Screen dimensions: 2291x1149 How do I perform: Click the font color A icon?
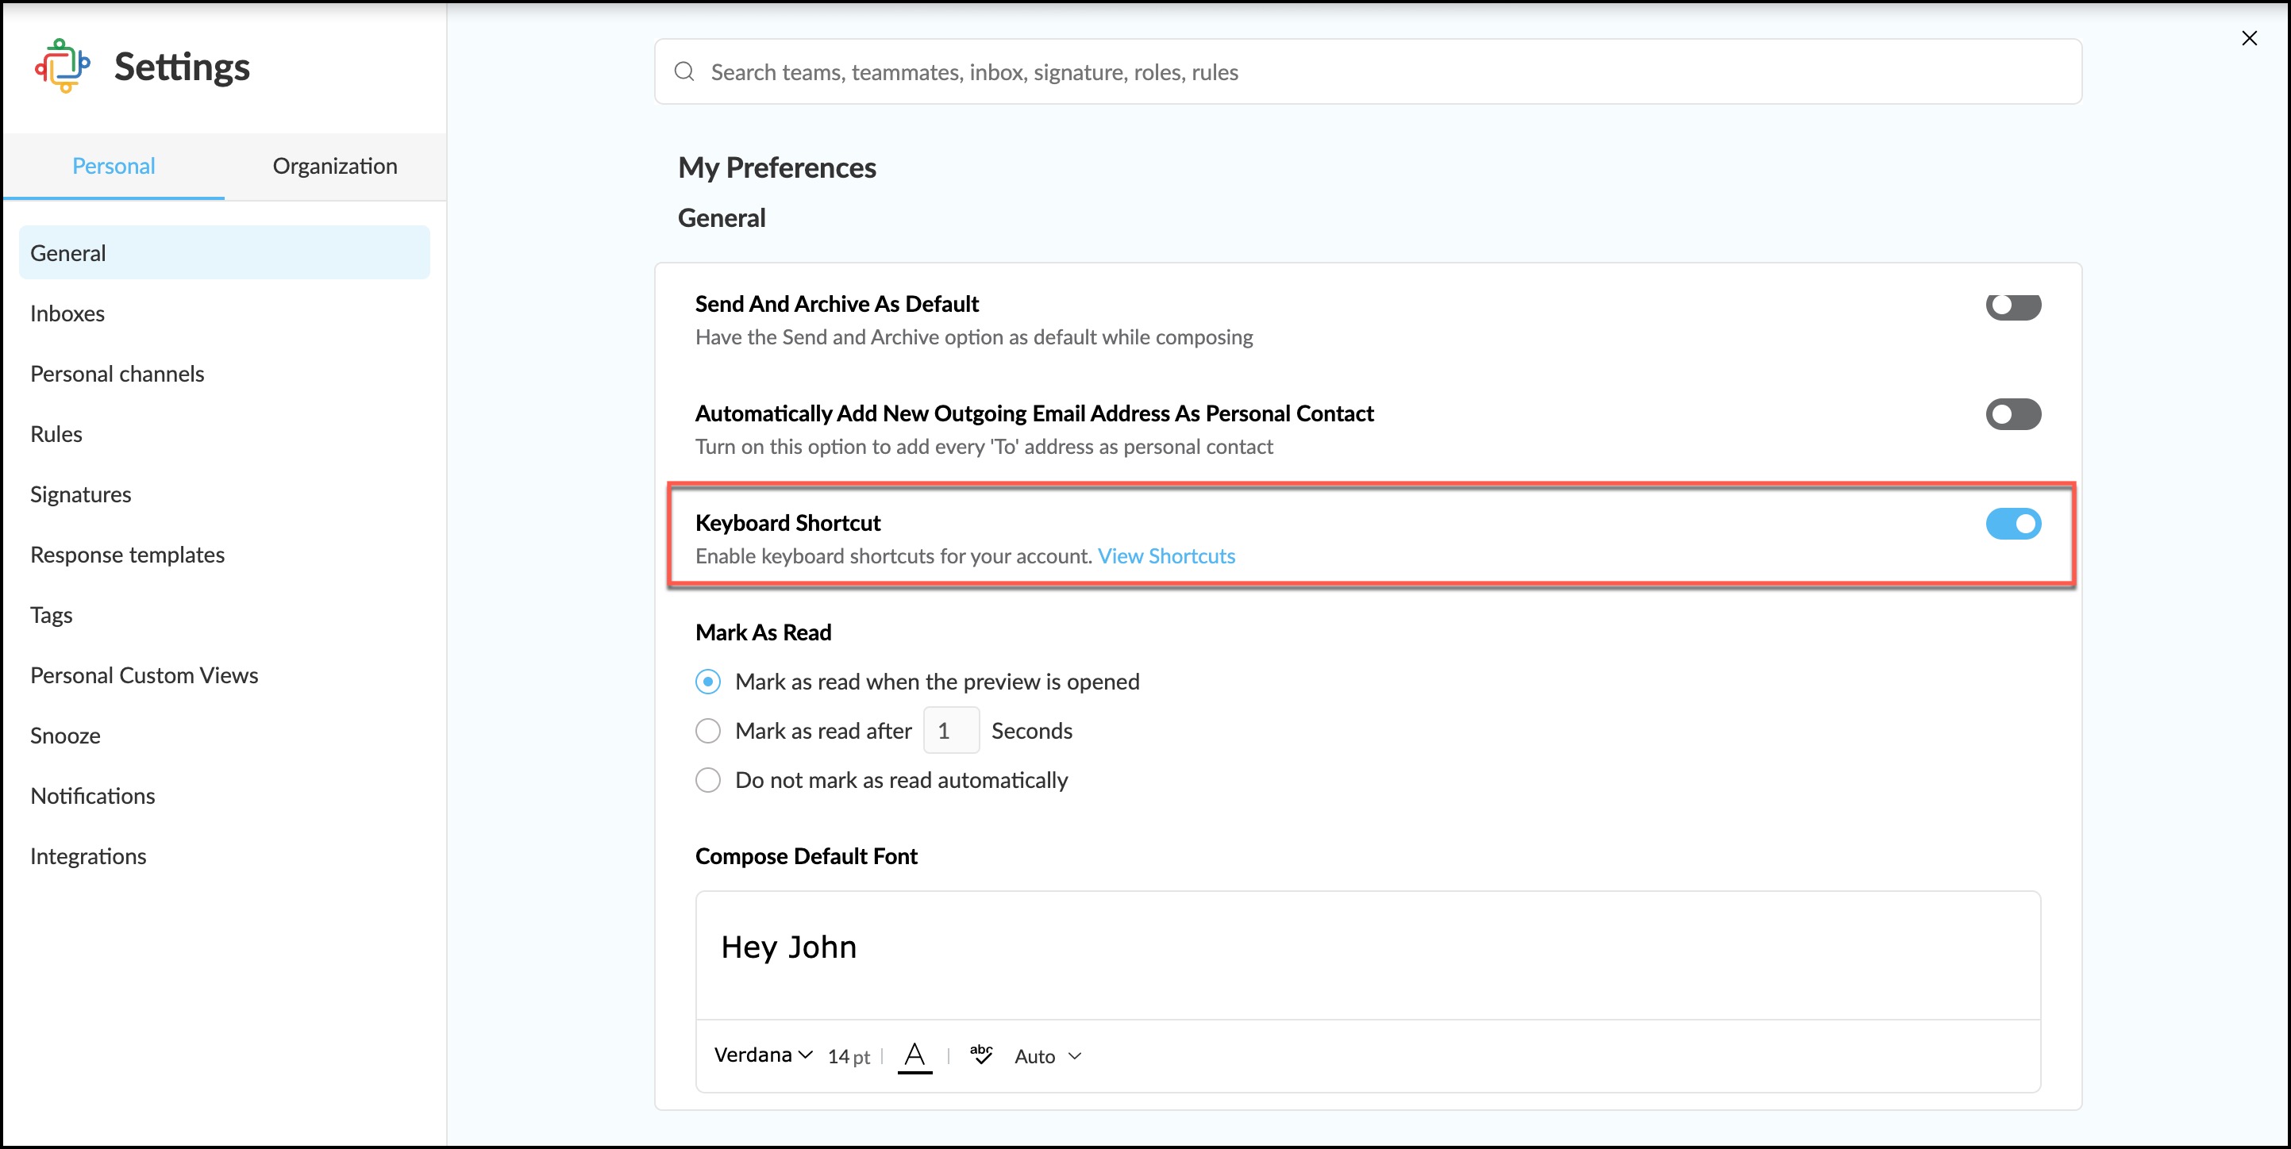click(x=914, y=1055)
